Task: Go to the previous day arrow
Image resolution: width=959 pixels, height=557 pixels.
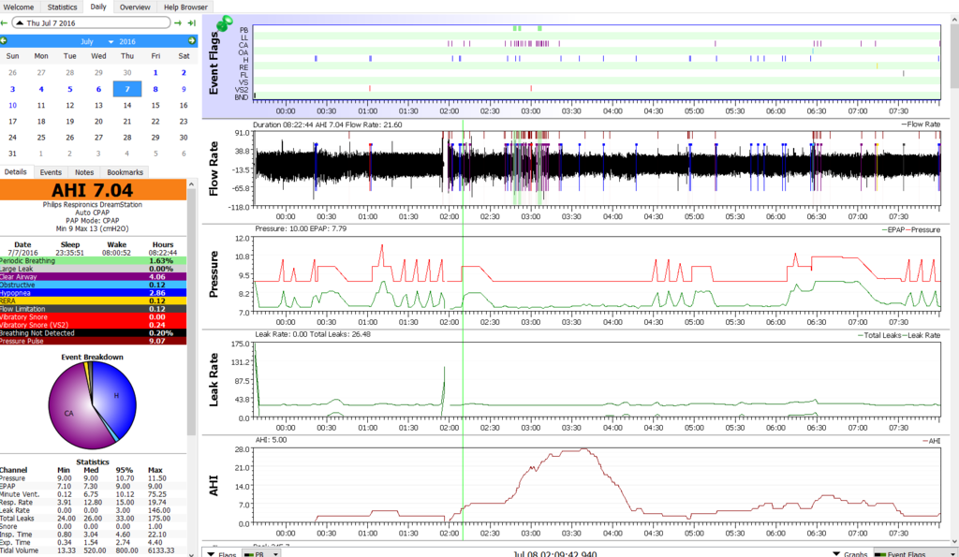Action: (x=5, y=22)
